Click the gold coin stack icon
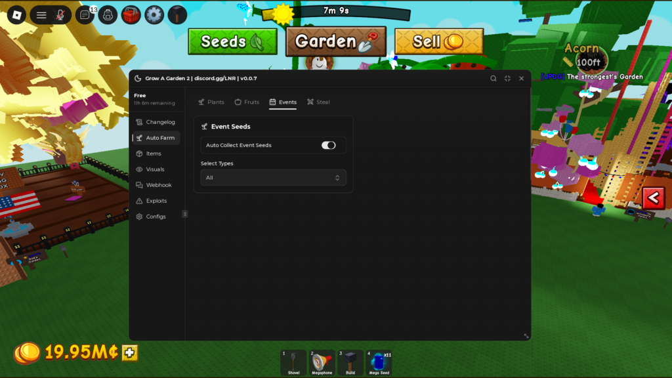The width and height of the screenshot is (672, 378). coord(27,352)
